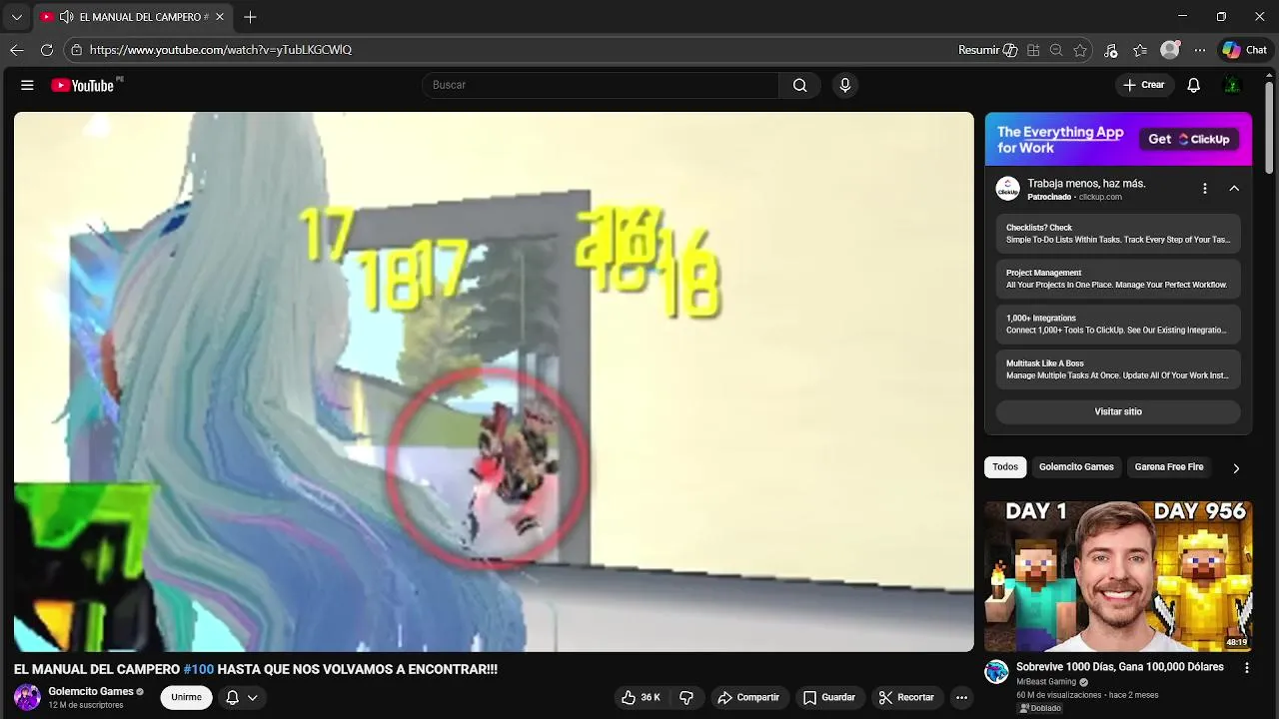Image resolution: width=1279 pixels, height=719 pixels.
Task: Add page to favorites star icon
Action: pos(1080,50)
